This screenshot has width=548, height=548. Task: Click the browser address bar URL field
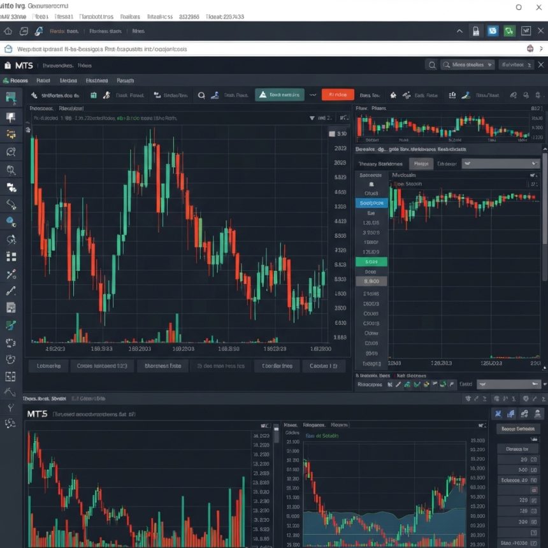pyautogui.click(x=268, y=48)
